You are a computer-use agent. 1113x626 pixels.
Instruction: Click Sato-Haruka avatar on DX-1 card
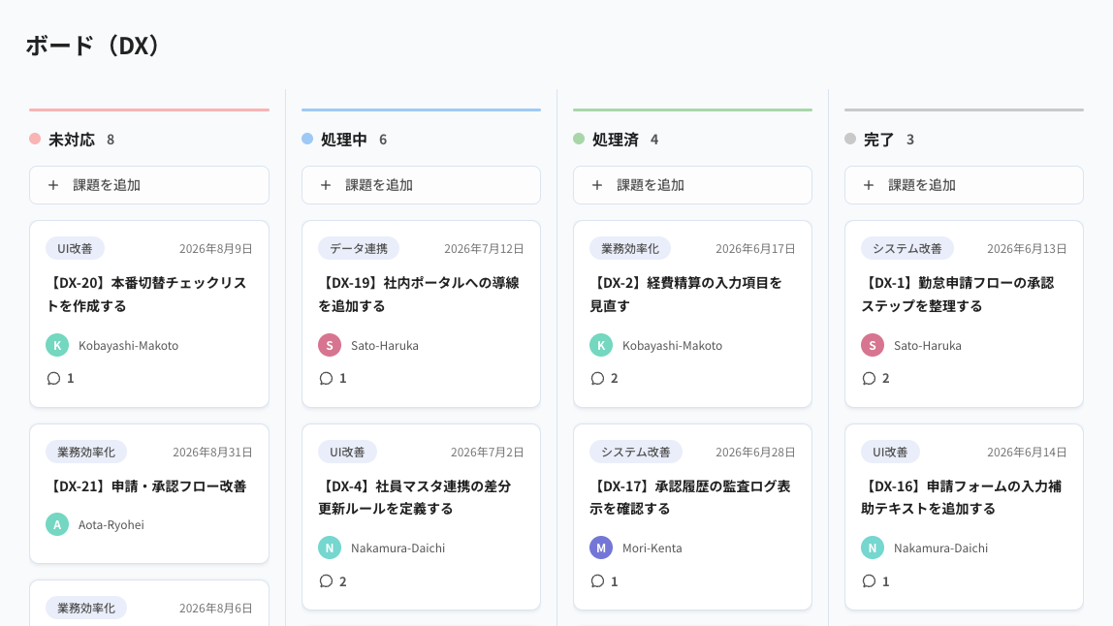873,346
